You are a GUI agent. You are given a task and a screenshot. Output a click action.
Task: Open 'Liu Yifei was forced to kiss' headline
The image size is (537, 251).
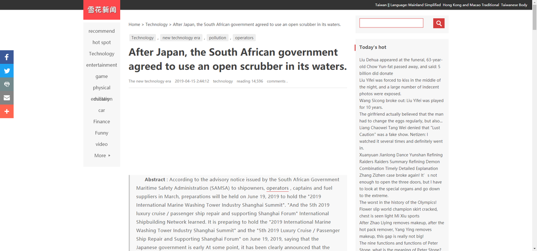[400, 87]
